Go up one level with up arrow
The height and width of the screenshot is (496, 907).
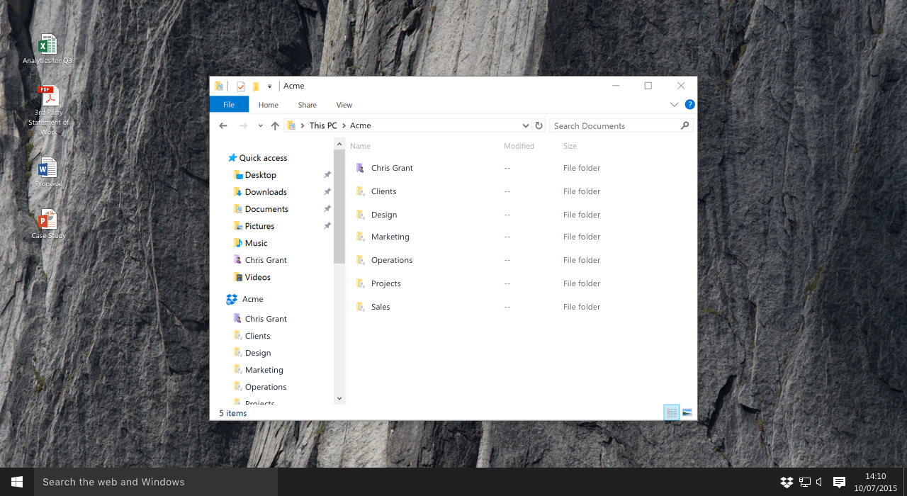point(275,125)
